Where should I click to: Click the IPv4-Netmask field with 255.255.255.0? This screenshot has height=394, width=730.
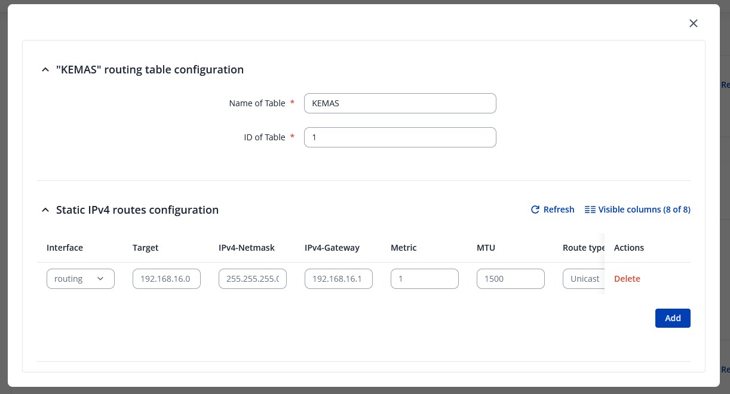tap(252, 279)
